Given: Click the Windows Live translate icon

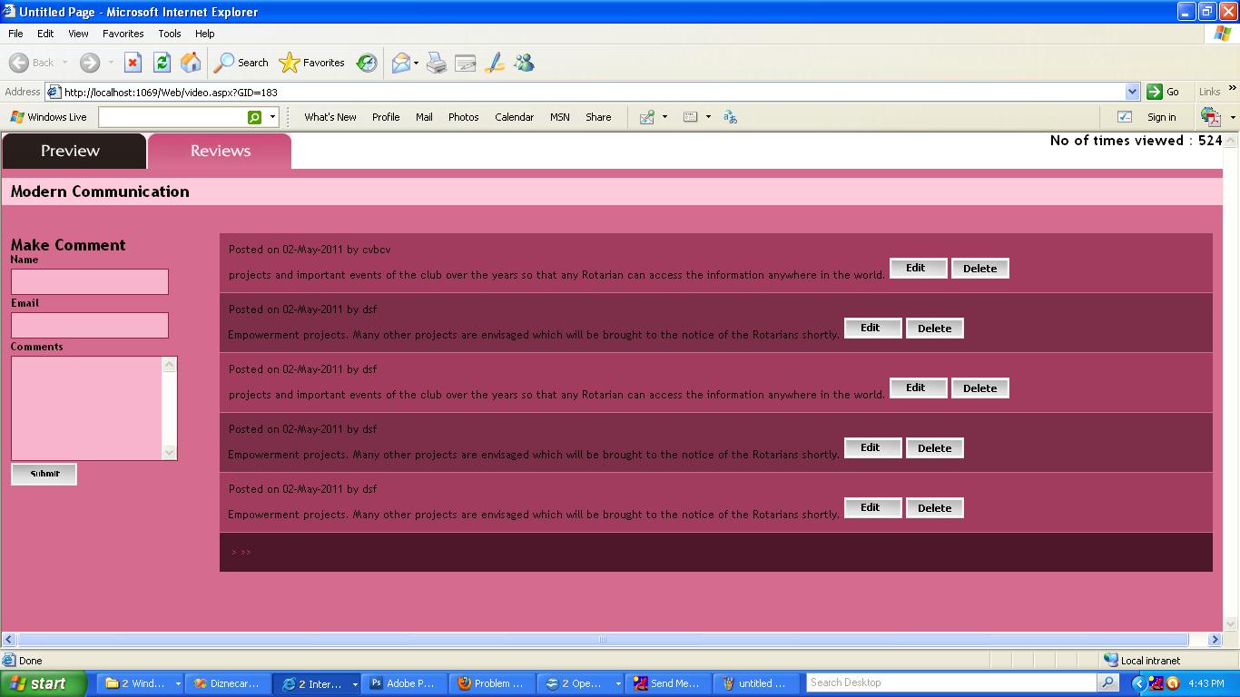Looking at the screenshot, I should (730, 117).
